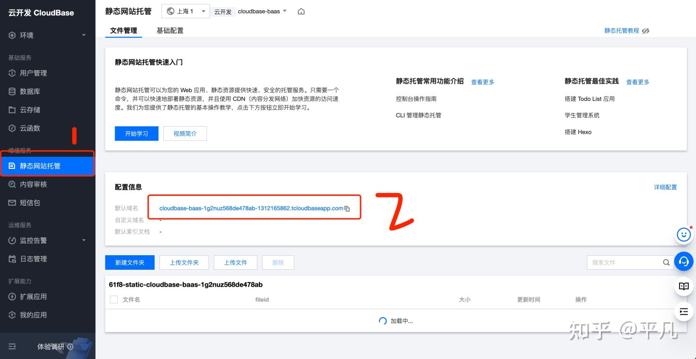The image size is (696, 359).
Task: Open 查看更多 beside 静态托管最佳实践
Action: [638, 82]
